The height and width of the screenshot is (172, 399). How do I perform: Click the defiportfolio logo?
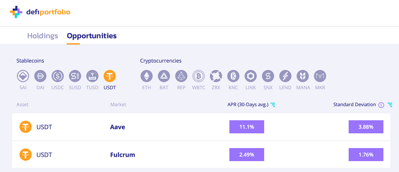tap(40, 12)
